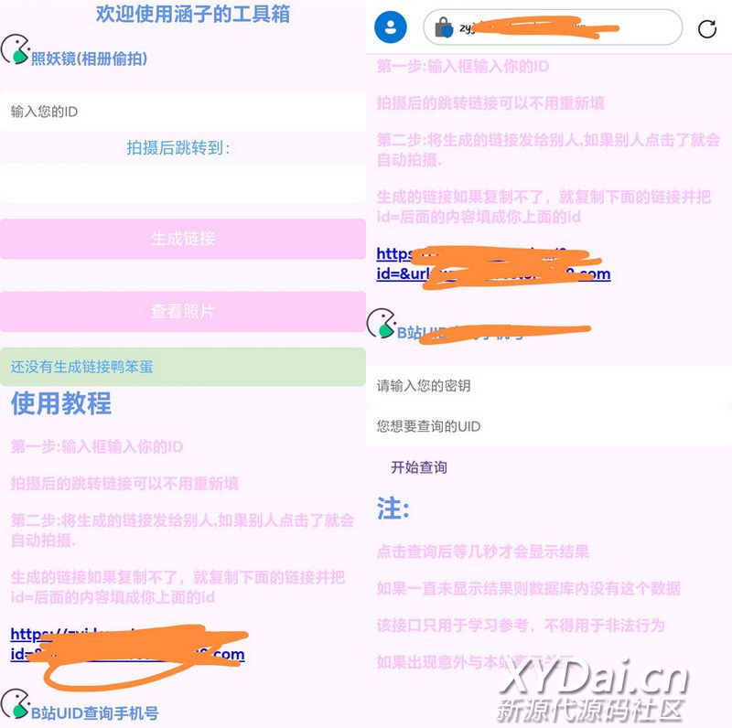The image size is (732, 728).
Task: Click the 输入您的ID input field
Action: 183,112
